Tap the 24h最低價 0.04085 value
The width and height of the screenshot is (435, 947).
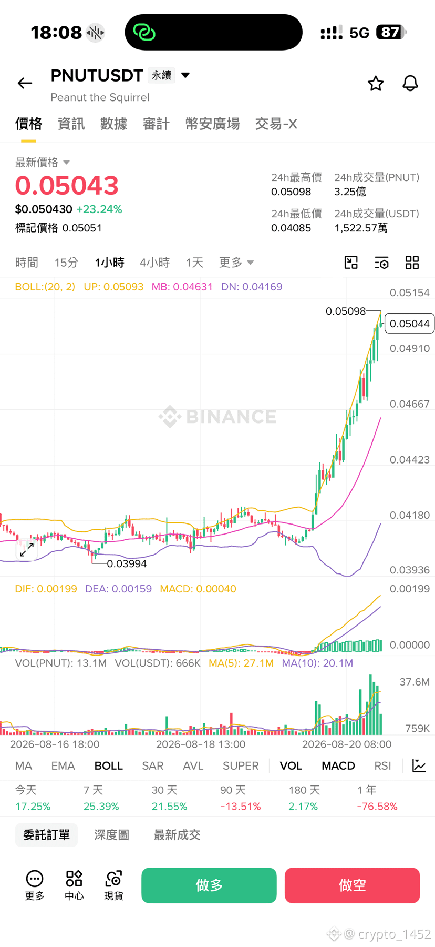[x=291, y=228]
